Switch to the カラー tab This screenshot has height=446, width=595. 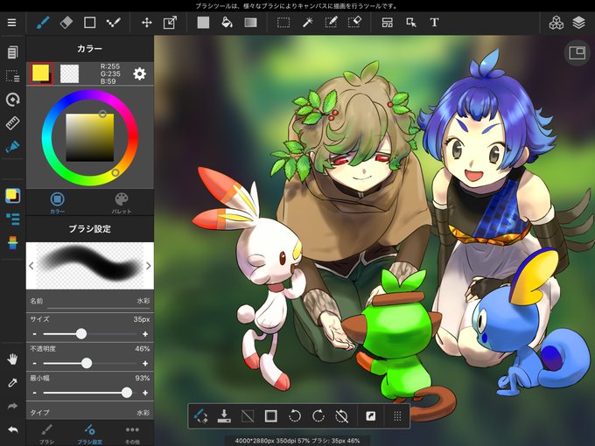point(57,203)
